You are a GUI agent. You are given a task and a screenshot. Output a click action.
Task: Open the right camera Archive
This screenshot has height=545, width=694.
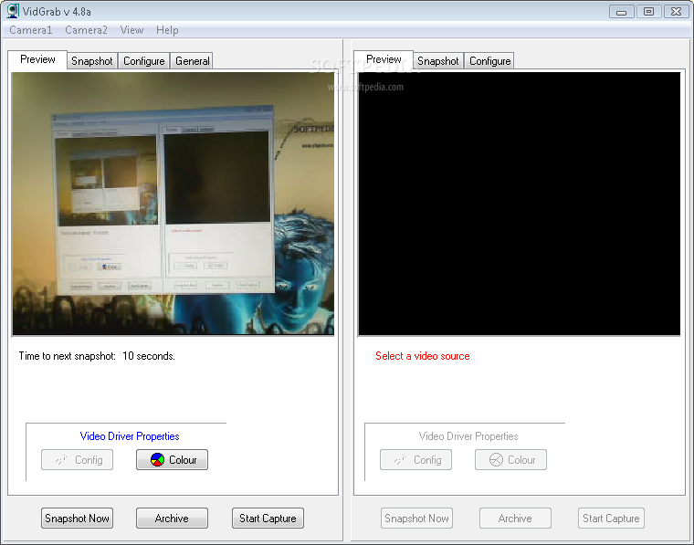click(515, 518)
